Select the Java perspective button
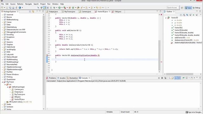Viewport: 203px width, 114px height. 188,8
